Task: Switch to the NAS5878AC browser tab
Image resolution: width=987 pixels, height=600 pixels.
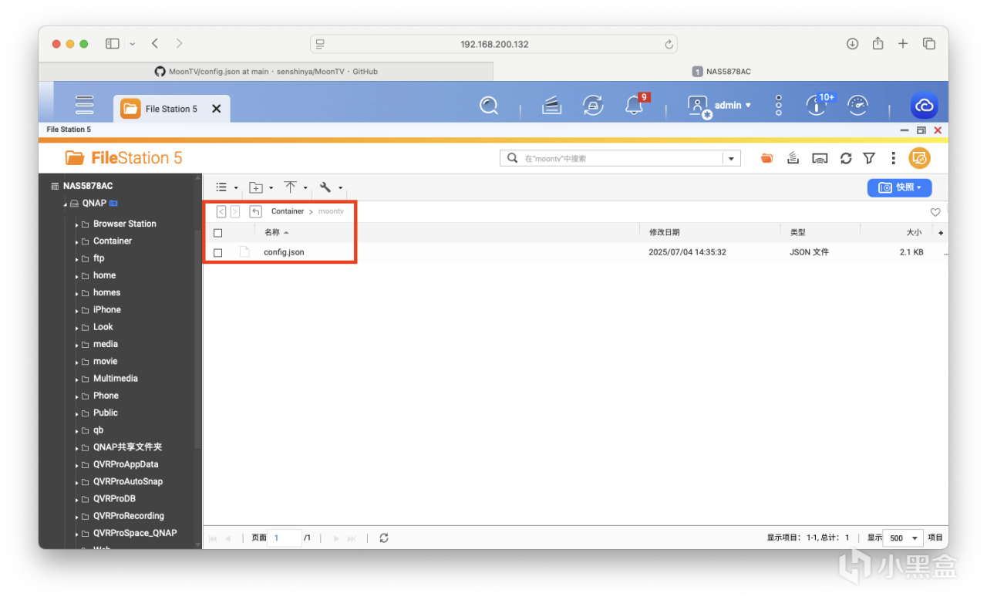Action: [721, 72]
